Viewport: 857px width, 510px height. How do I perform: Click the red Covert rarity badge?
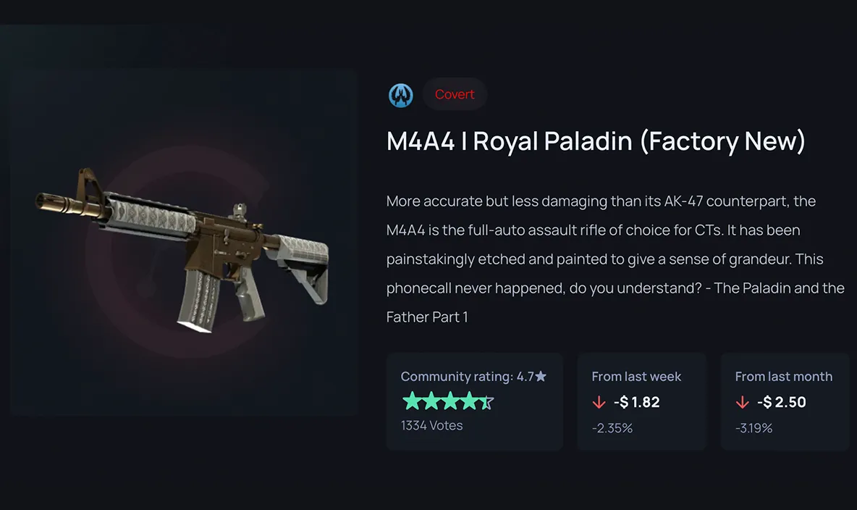click(455, 95)
